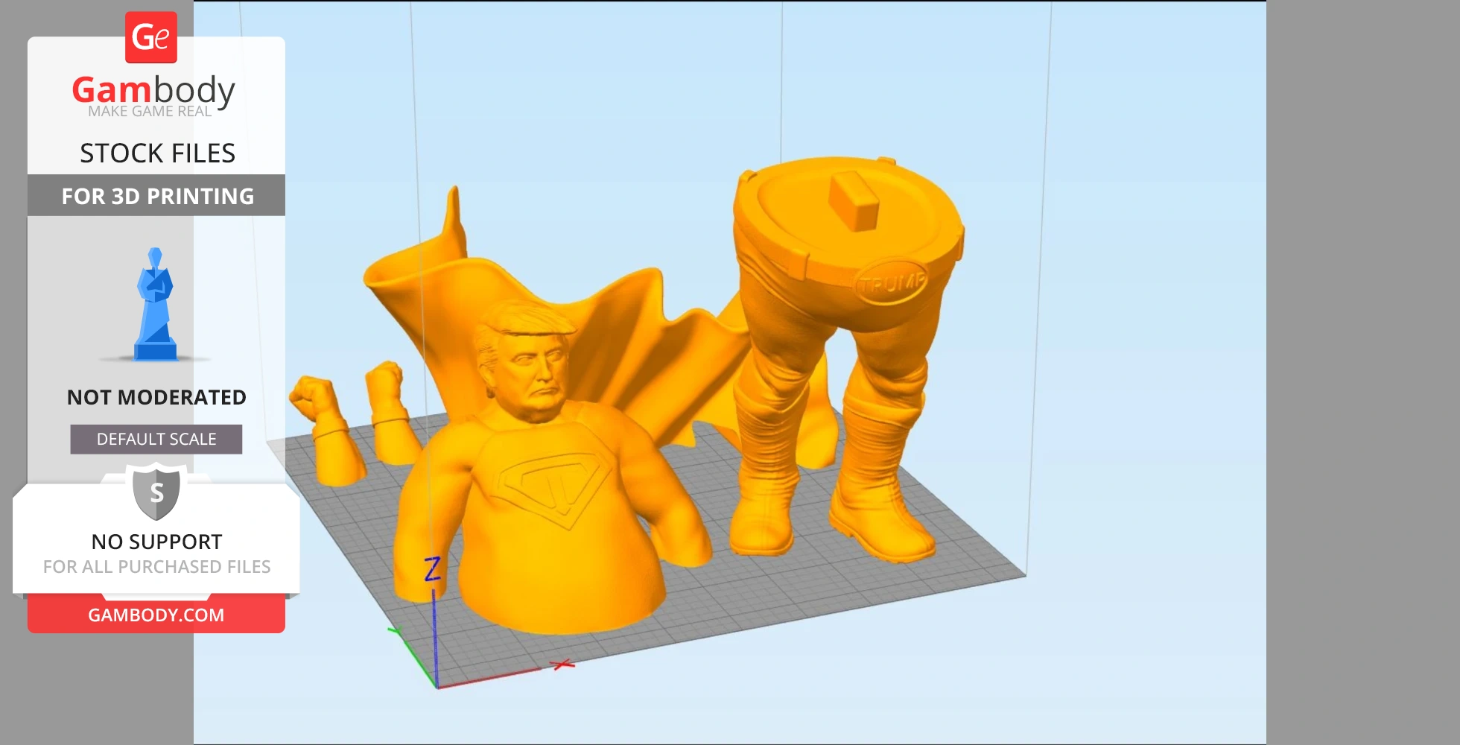The image size is (1460, 745).
Task: Click the FOR 3D PRINTING banner
Action: click(157, 196)
